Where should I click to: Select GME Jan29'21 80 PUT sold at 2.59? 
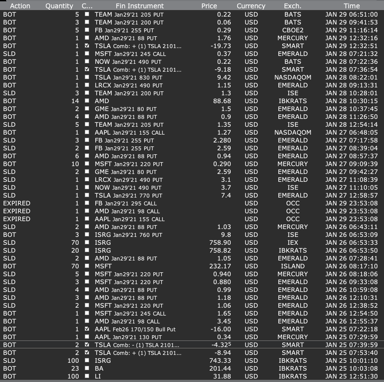pos(126,172)
